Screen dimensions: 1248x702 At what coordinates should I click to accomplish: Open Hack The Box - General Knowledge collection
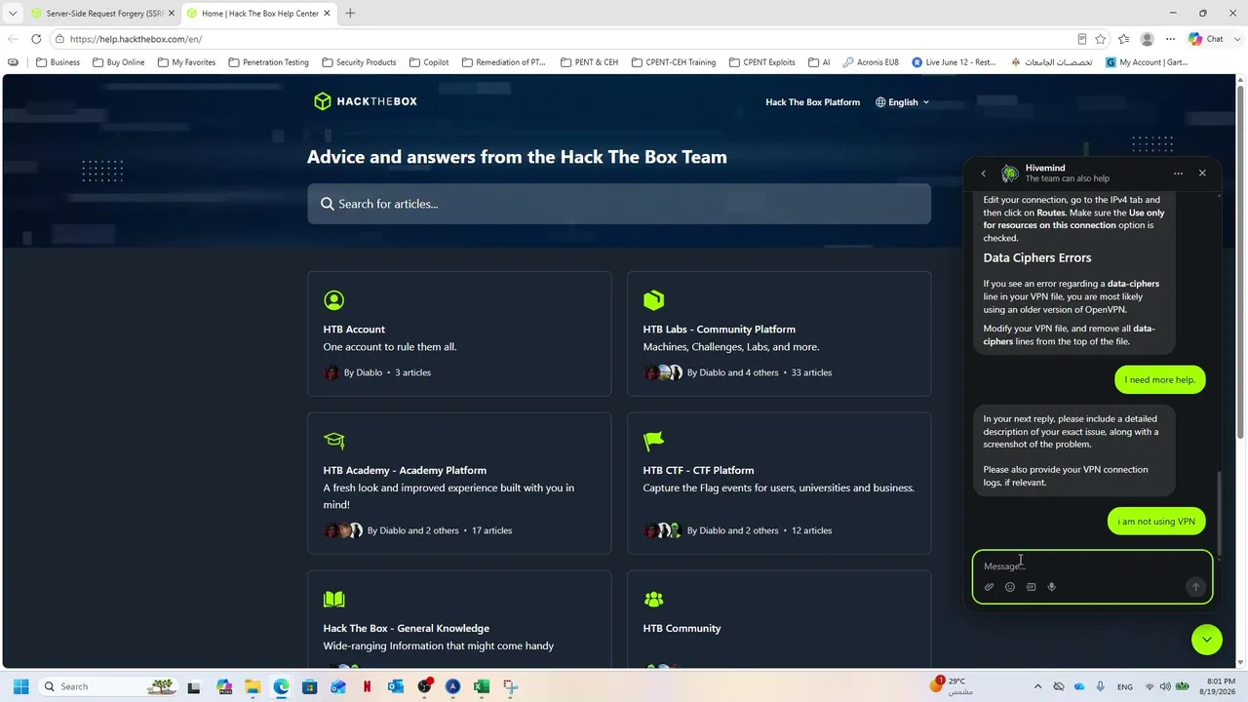click(x=459, y=620)
